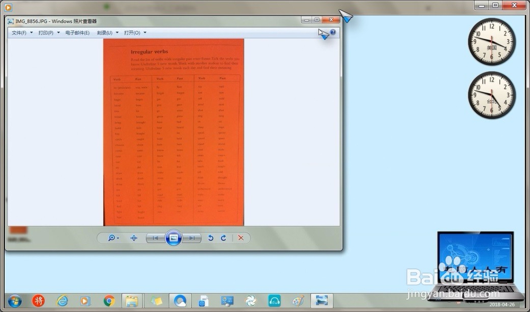Open Paint from the taskbar
This screenshot has height=312, width=530.
298,300
